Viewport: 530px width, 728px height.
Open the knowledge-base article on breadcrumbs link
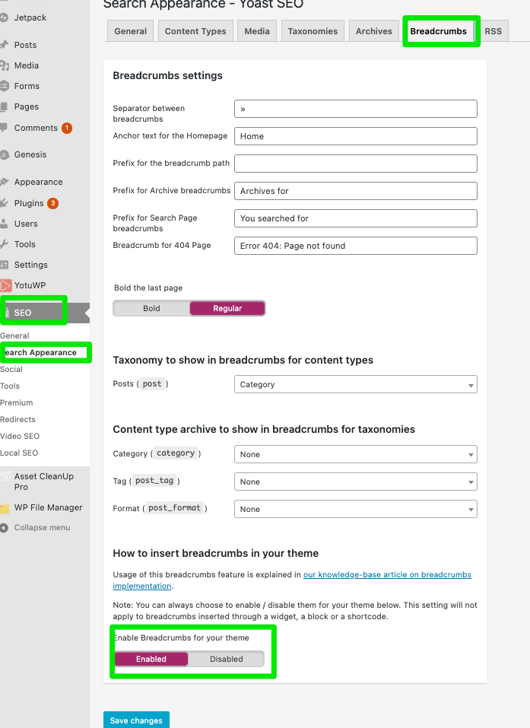tap(387, 574)
